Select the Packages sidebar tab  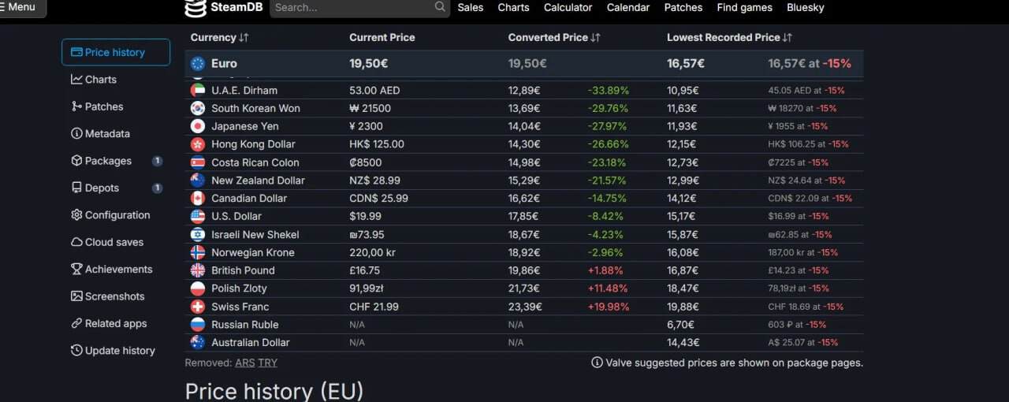(116, 161)
